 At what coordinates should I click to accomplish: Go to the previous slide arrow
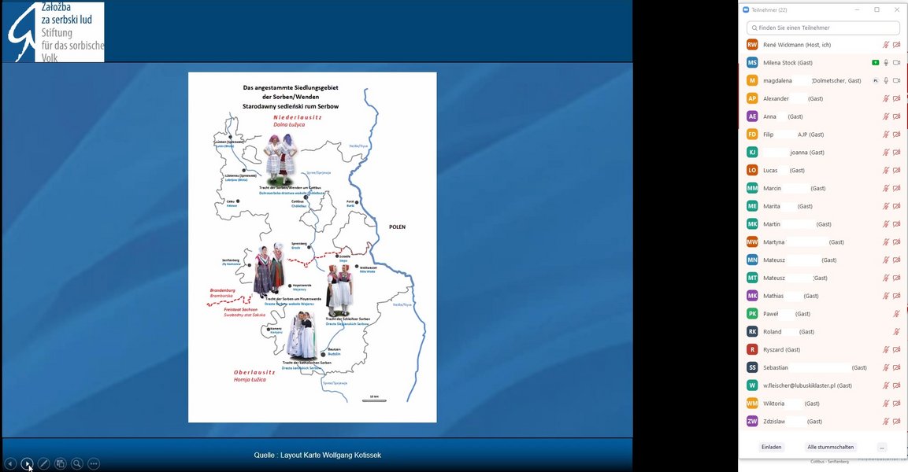[10, 464]
